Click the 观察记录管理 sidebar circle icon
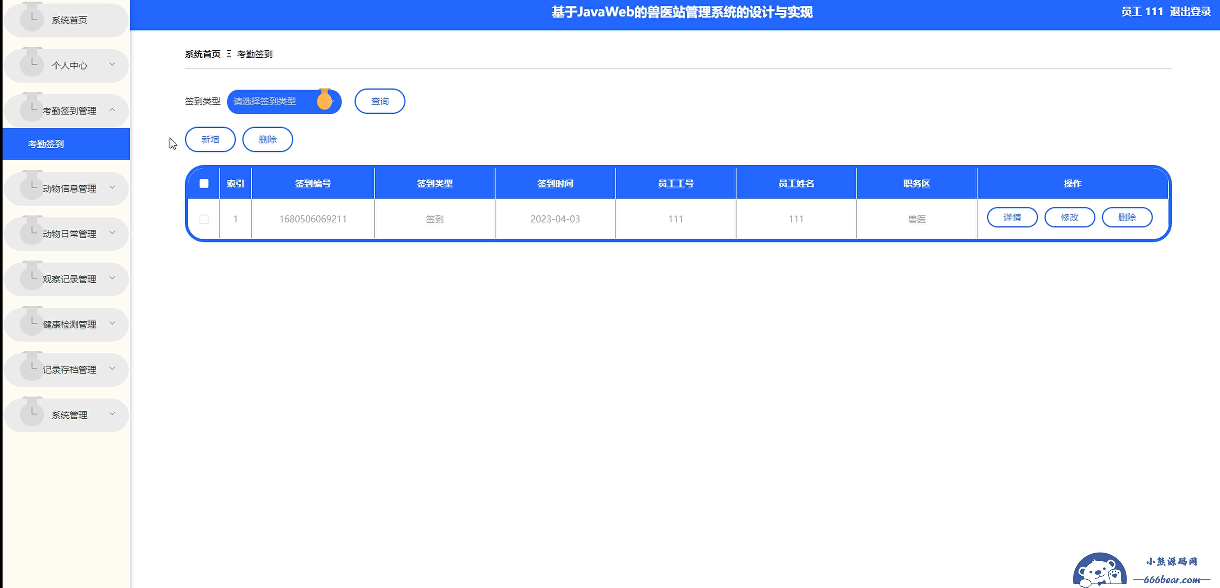 click(x=32, y=278)
